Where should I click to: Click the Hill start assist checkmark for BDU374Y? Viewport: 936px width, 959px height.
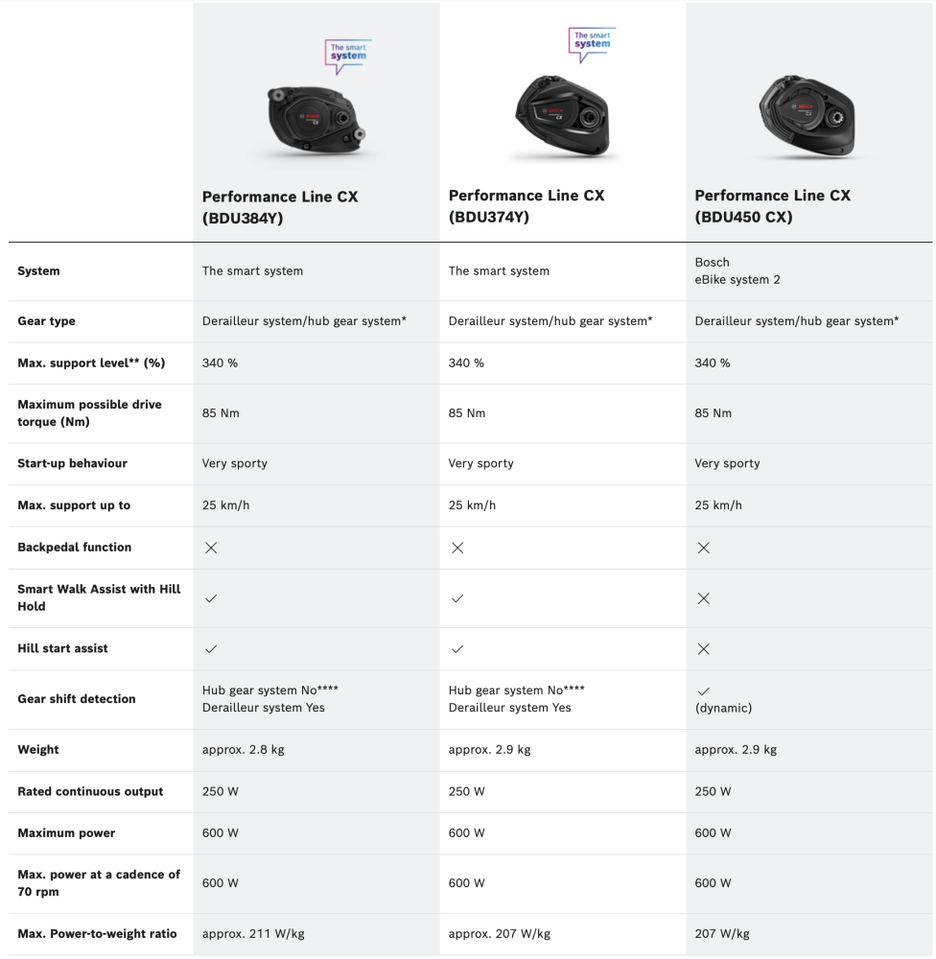click(457, 649)
